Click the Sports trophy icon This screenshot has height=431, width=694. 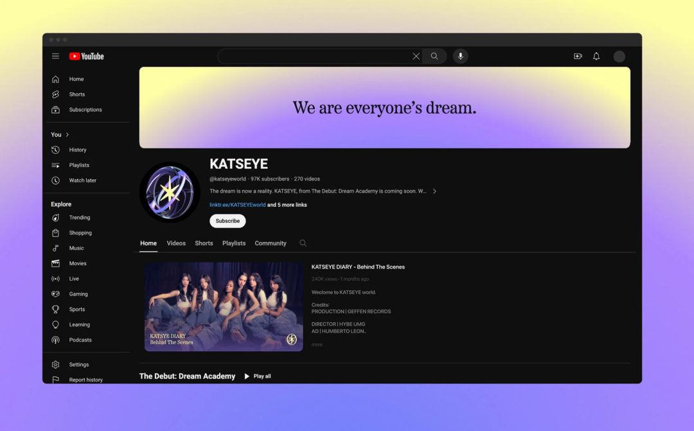click(x=55, y=310)
